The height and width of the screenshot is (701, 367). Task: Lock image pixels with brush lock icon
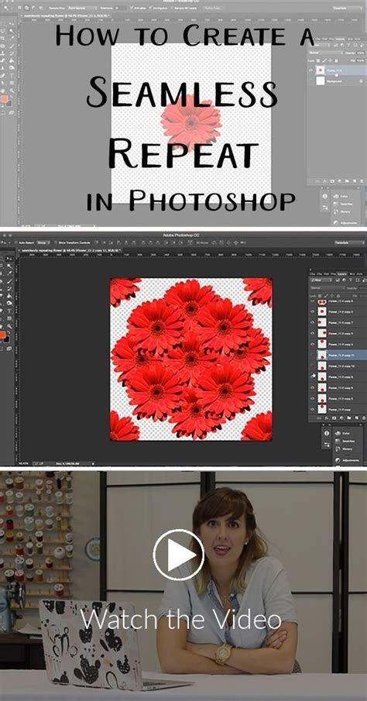(x=326, y=296)
